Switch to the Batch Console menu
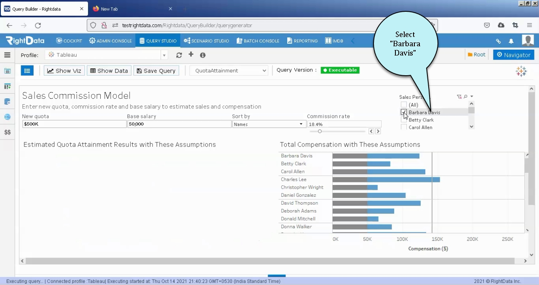Screen dimensions: 539x285 coord(258,41)
